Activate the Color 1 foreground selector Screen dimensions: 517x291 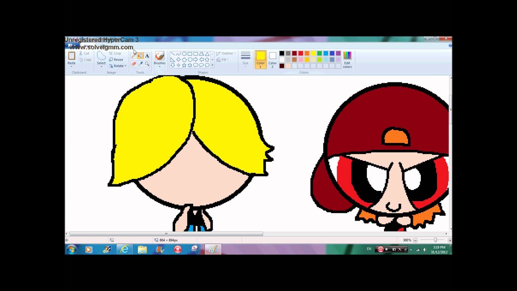(261, 59)
